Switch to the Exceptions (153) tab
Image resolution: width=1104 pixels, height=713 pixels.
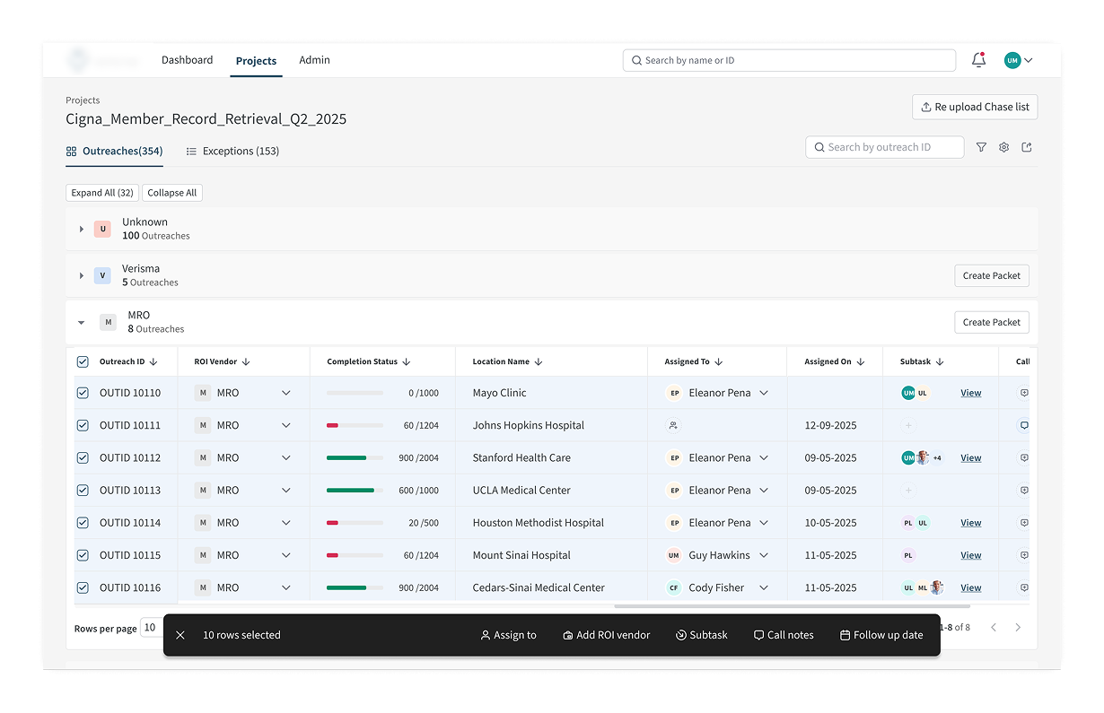click(x=232, y=152)
